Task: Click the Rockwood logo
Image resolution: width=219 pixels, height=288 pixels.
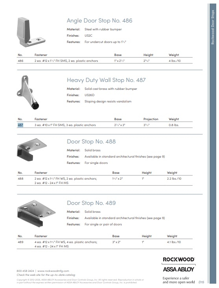Action: [x=179, y=259]
